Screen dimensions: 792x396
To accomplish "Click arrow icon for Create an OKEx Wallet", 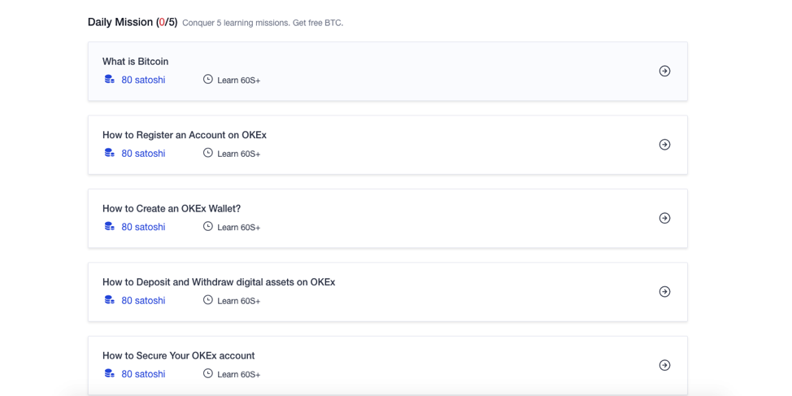I will pos(664,218).
